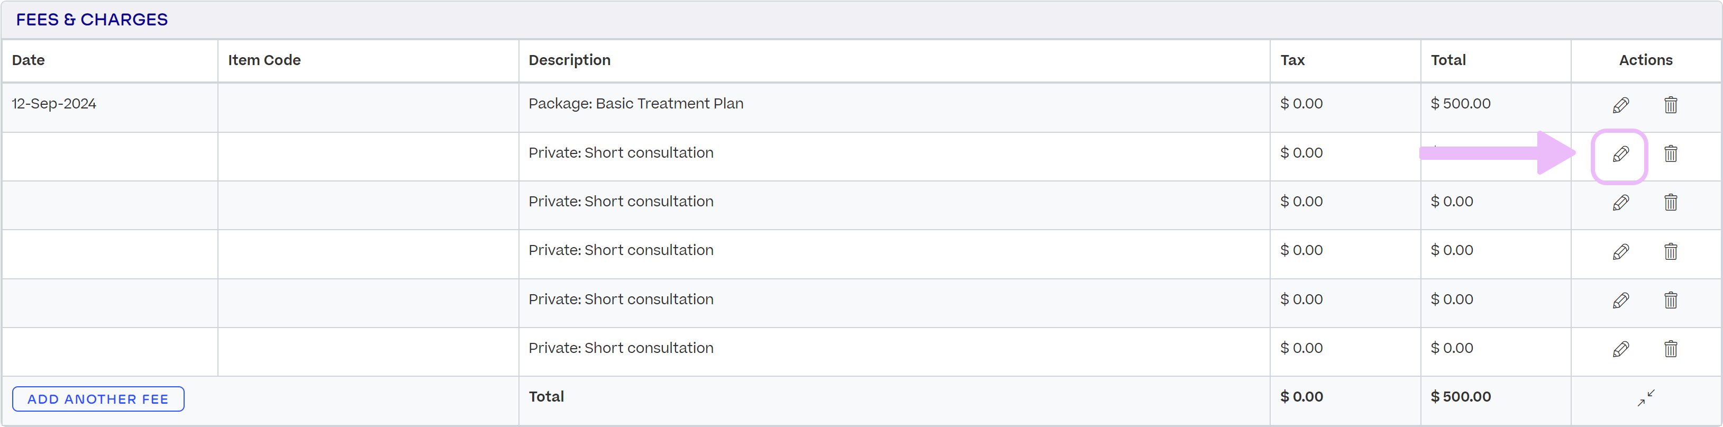Click the Date column header
Image resolution: width=1723 pixels, height=427 pixels.
tap(28, 60)
